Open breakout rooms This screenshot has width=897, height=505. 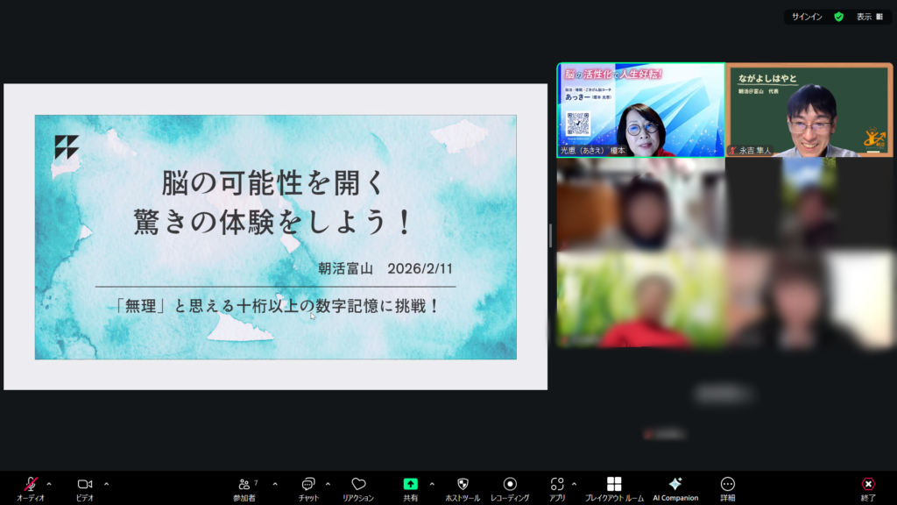coord(614,485)
